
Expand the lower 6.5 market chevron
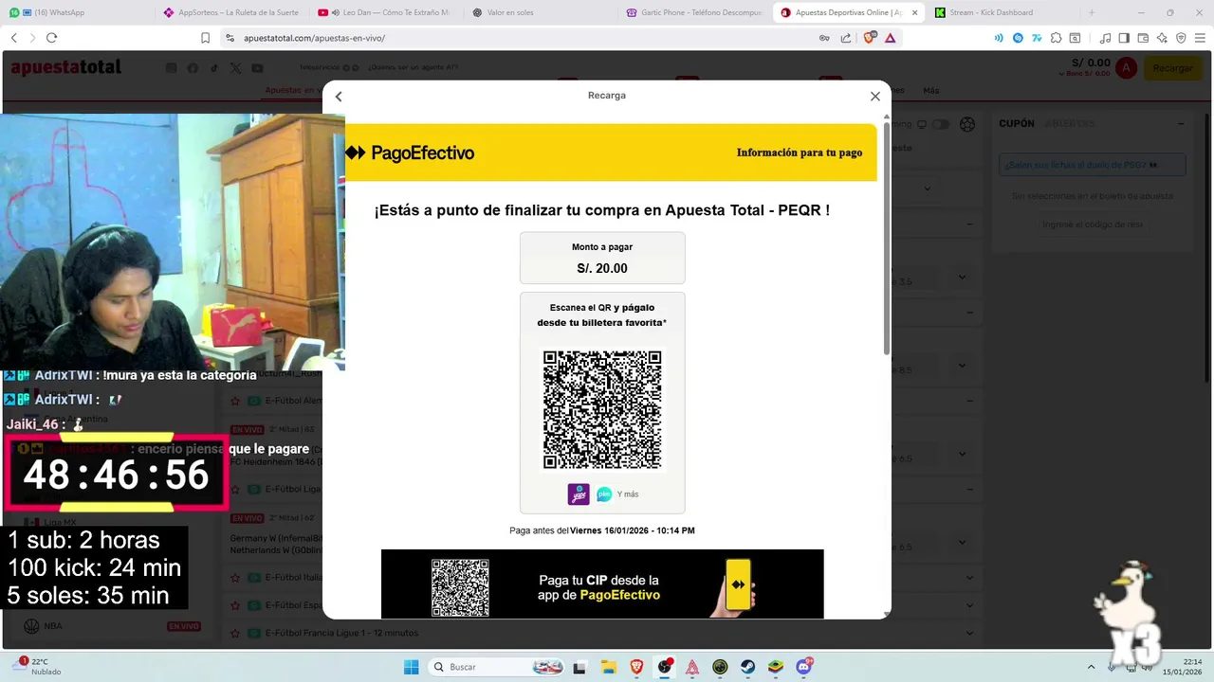point(962,543)
